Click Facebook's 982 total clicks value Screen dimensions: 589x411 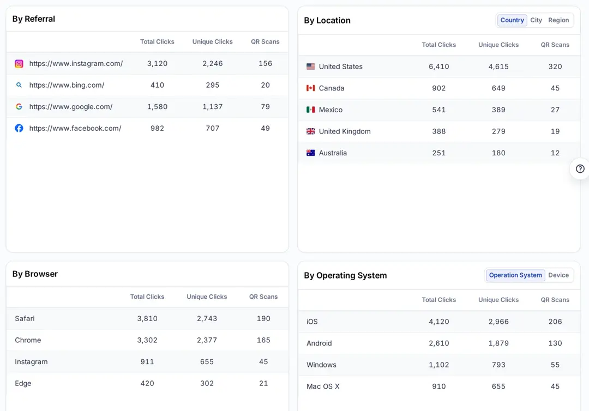158,128
